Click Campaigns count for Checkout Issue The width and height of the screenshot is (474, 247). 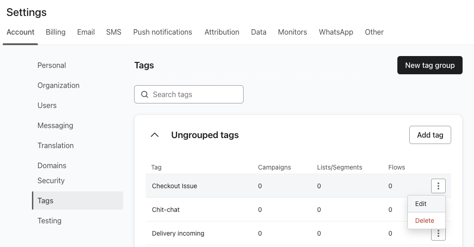tap(260, 186)
